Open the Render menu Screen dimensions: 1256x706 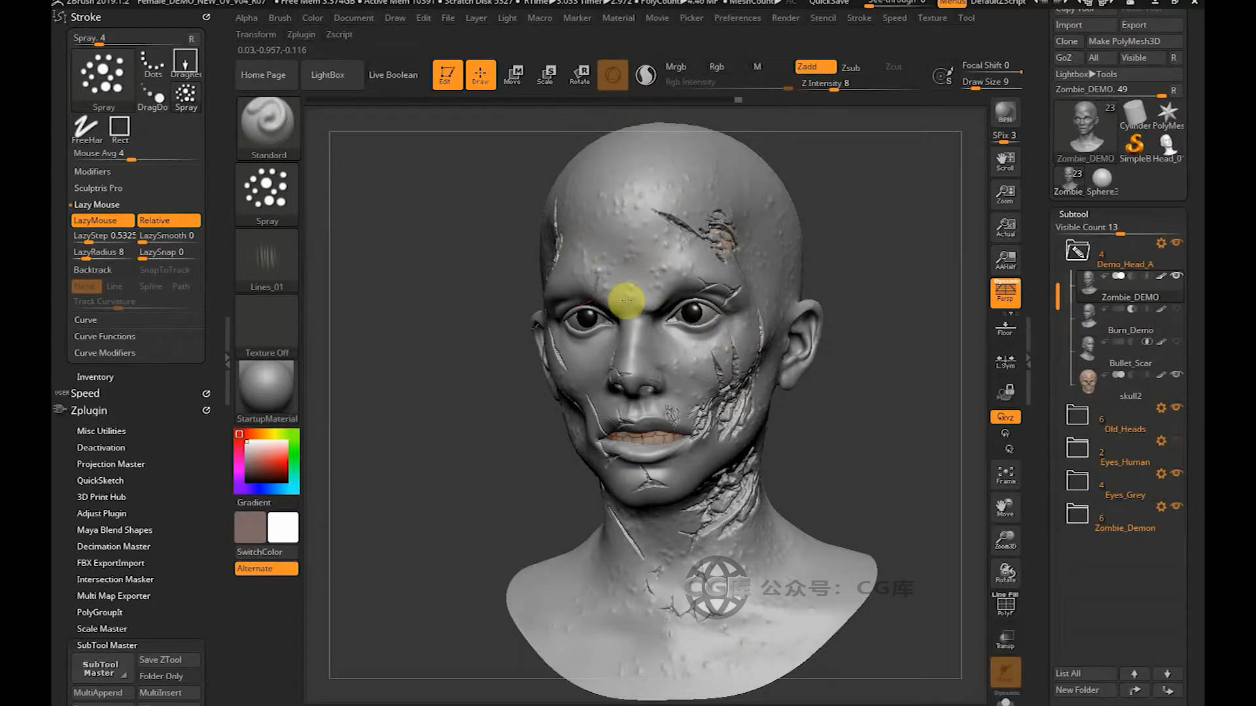point(785,18)
